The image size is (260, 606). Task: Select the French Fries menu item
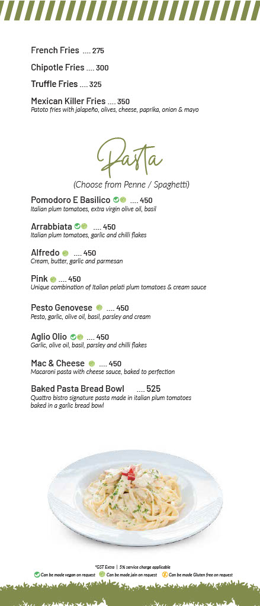[68, 50]
